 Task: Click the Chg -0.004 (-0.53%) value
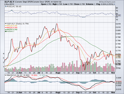point(105,4)
